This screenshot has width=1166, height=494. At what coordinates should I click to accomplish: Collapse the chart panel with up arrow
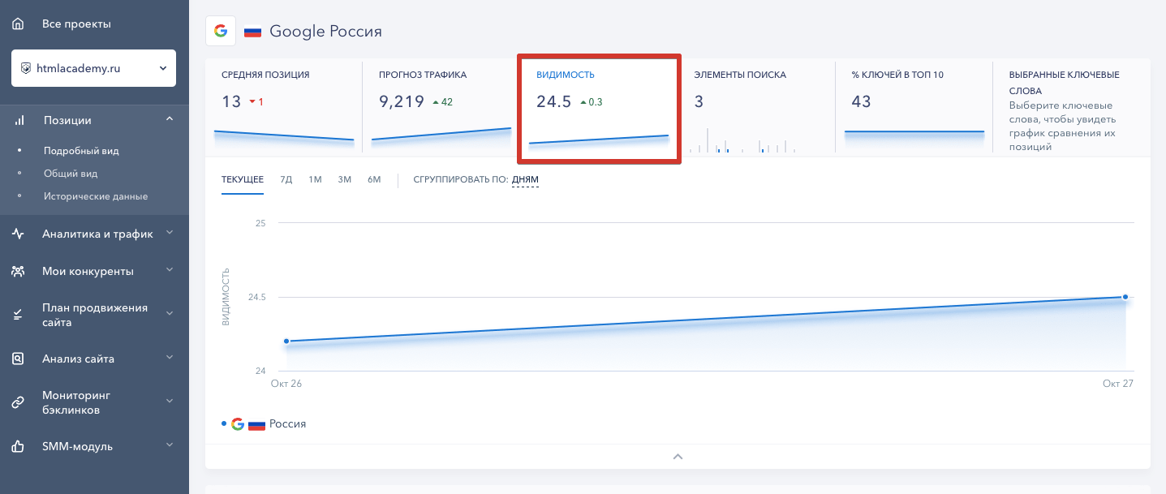(x=678, y=457)
